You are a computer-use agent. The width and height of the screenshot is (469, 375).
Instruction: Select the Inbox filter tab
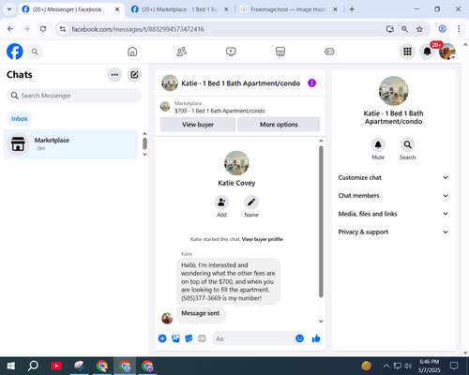tap(20, 119)
